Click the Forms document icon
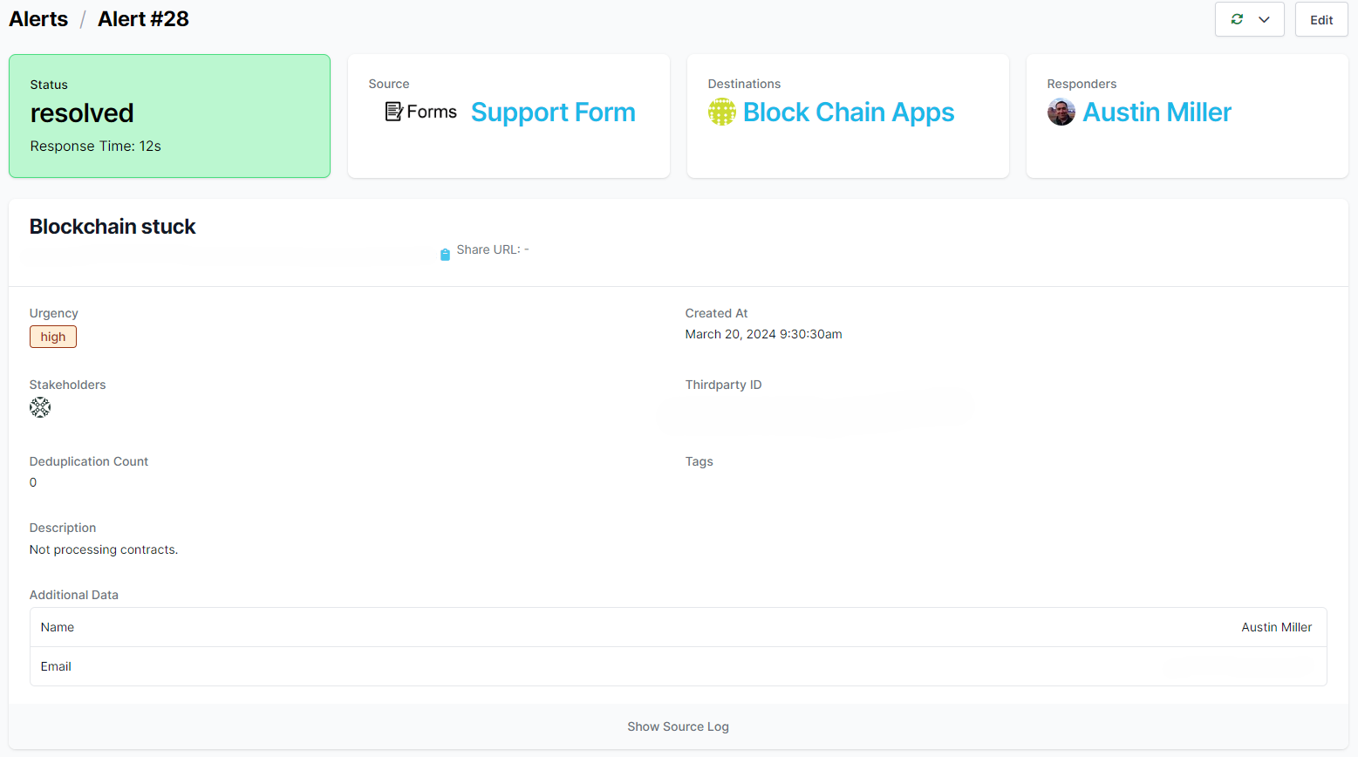 394,112
